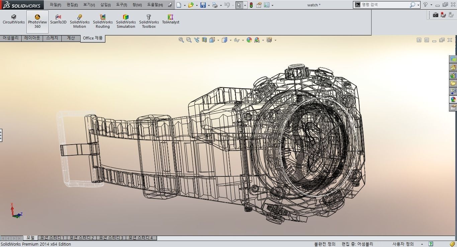Open the Apply Scene icon
Image resolution: width=457 pixels, height=247 pixels.
click(257, 40)
